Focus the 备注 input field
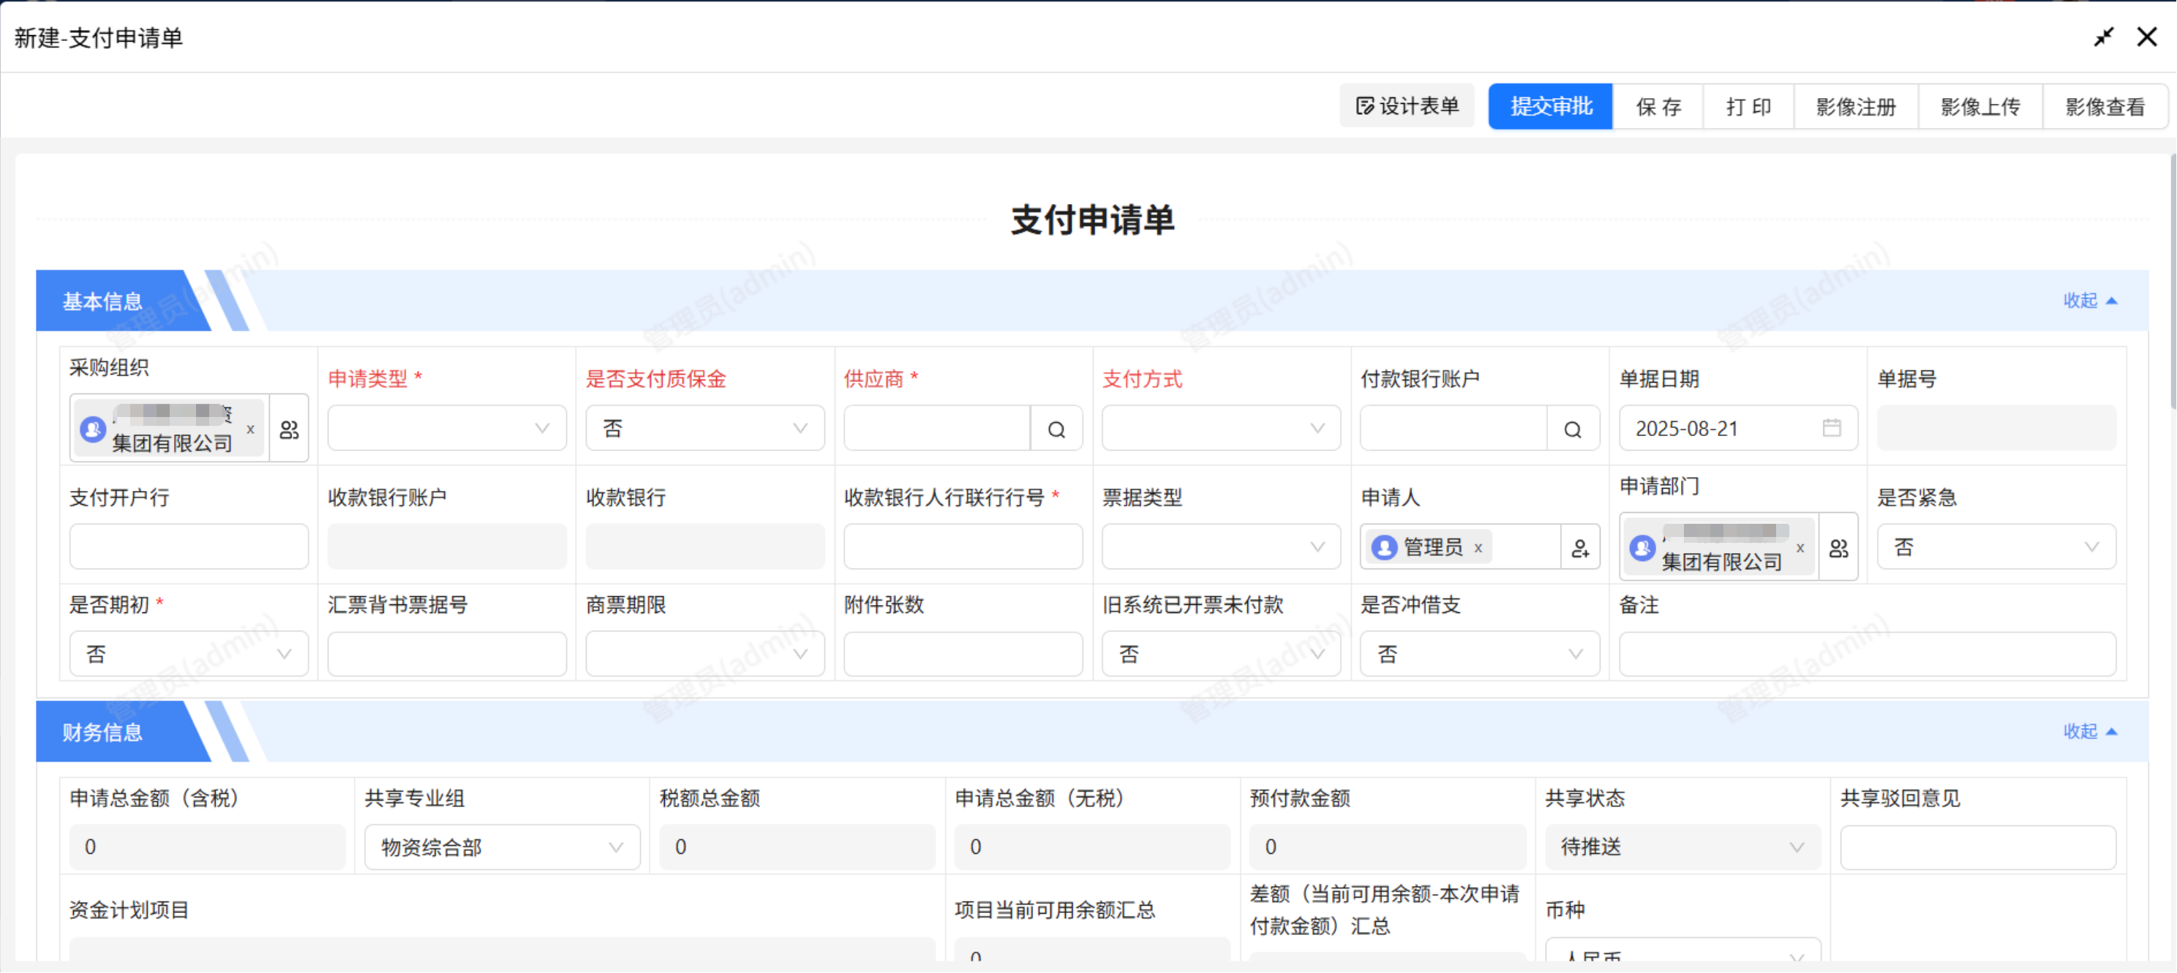Screen dimensions: 2177x973 tap(1868, 653)
